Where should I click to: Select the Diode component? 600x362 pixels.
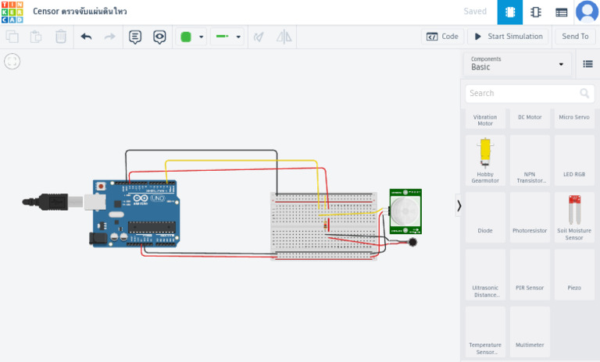pyautogui.click(x=485, y=217)
